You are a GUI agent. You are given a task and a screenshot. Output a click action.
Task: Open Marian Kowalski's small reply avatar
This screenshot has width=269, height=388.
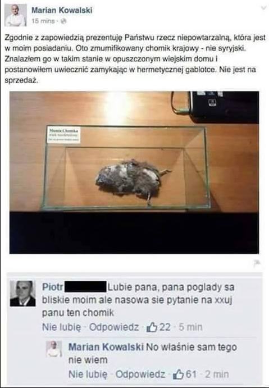[54, 349]
